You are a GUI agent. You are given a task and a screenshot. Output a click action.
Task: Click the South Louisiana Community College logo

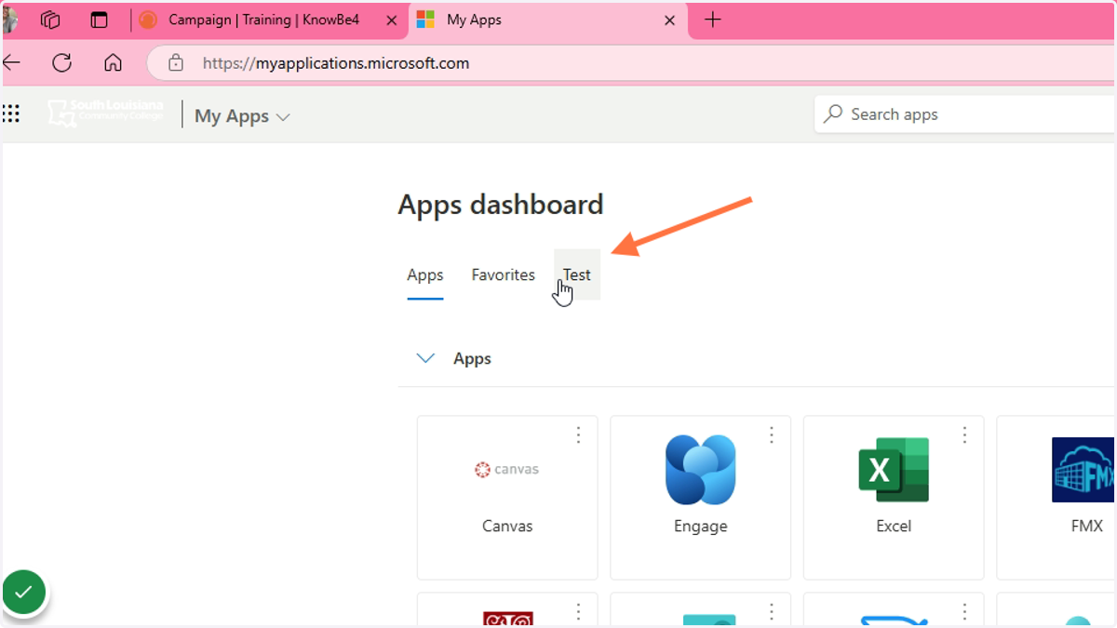[x=105, y=114]
